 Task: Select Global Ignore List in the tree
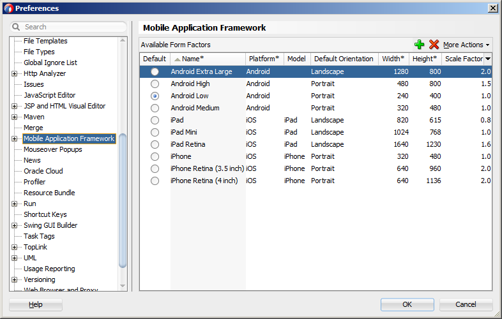50,63
